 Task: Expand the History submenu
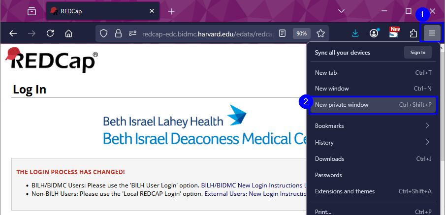point(373,142)
